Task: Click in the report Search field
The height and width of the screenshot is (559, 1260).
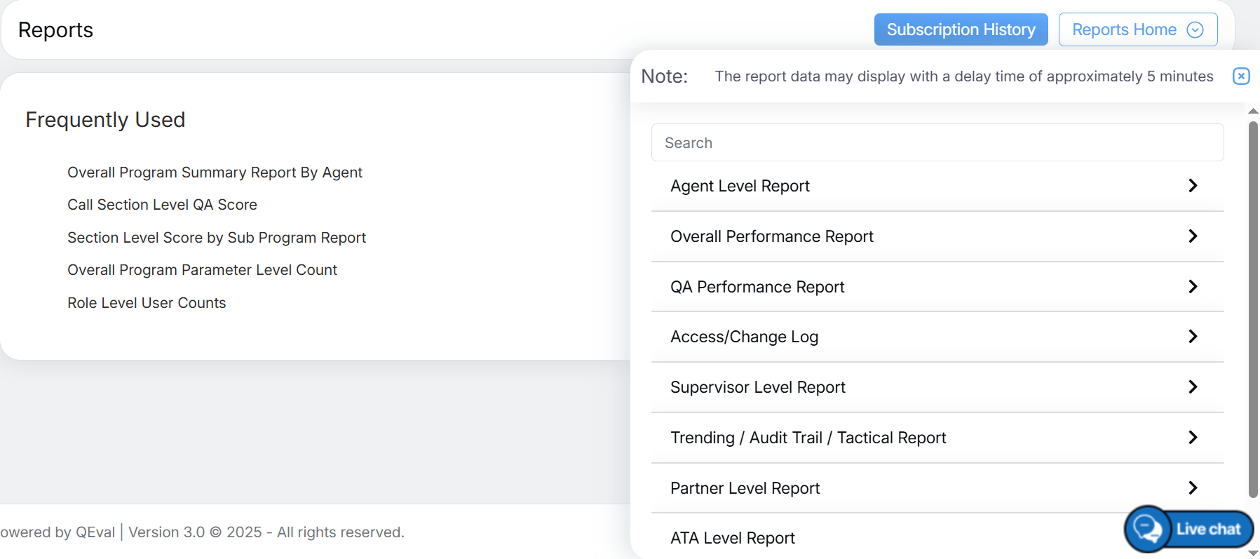Action: pyautogui.click(x=937, y=143)
